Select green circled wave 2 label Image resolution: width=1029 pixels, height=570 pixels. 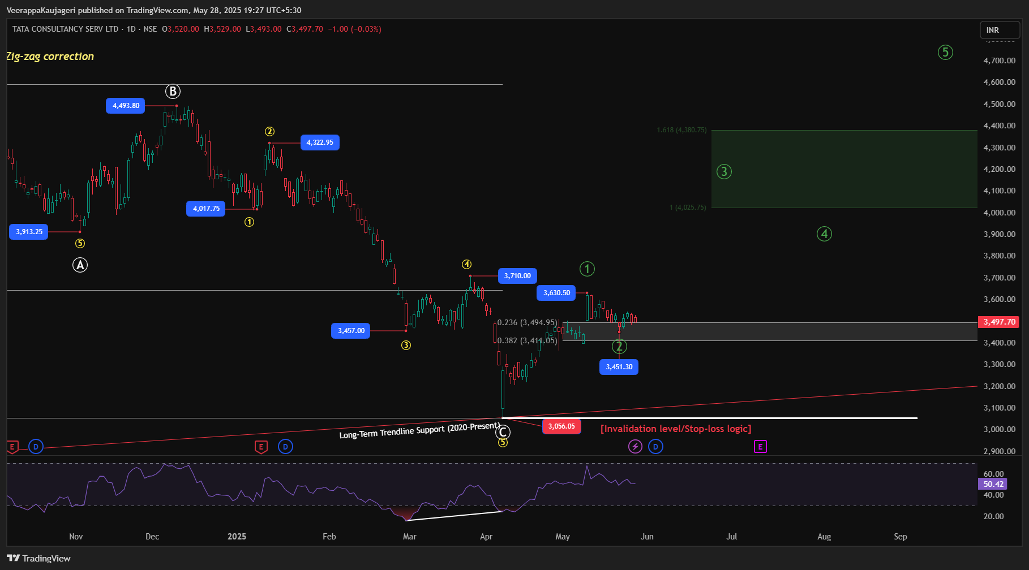pos(619,346)
